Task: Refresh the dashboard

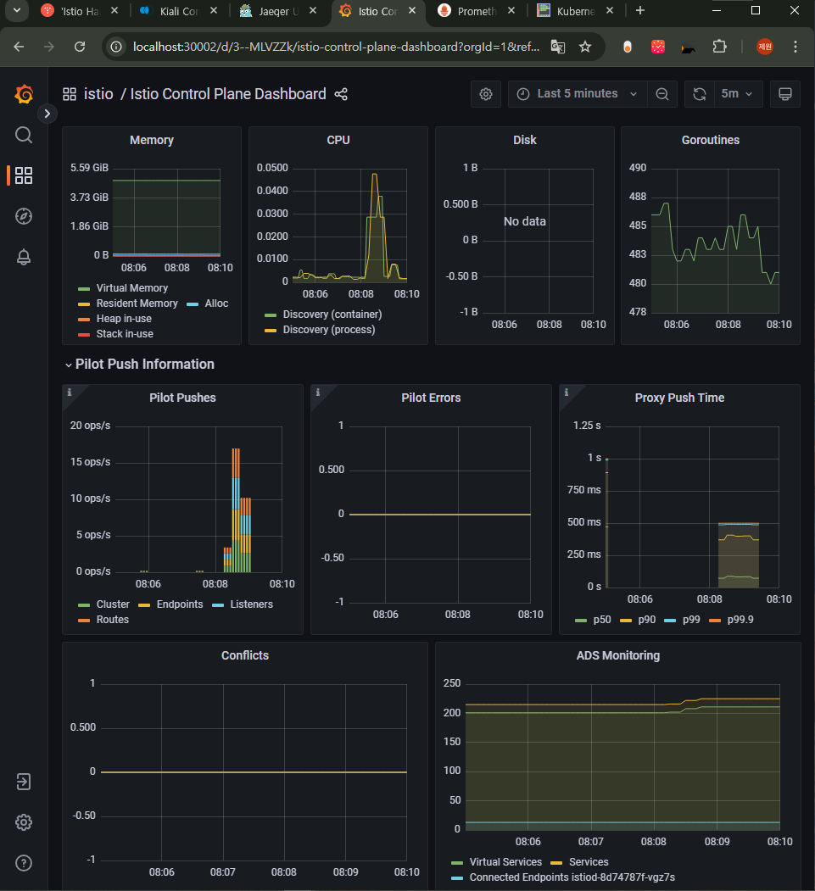Action: (700, 94)
